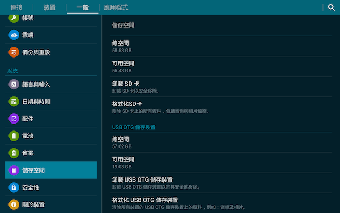Open 電池 settings label
Screen dimensions: 340x213
coord(28,136)
